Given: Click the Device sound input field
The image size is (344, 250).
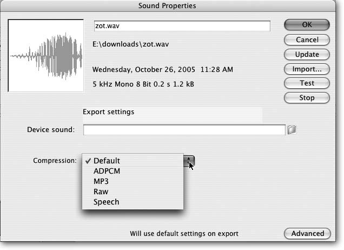Looking at the screenshot, I should [184, 130].
